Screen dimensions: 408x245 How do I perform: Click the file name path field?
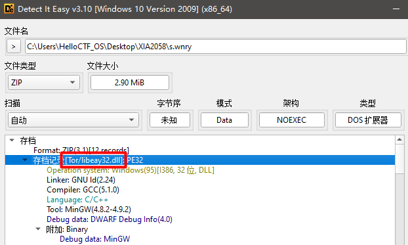tap(215, 47)
